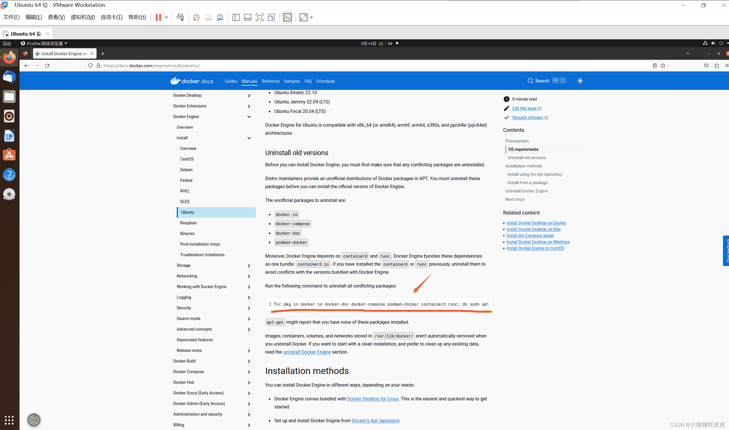729x430 pixels.
Task: Click the uninstall Docker Engine link
Action: pos(307,352)
